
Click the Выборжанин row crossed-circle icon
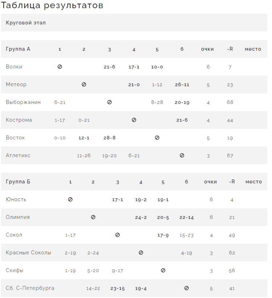110,102
